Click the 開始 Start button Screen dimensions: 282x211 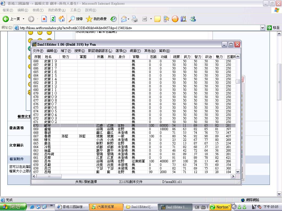tap(13, 207)
